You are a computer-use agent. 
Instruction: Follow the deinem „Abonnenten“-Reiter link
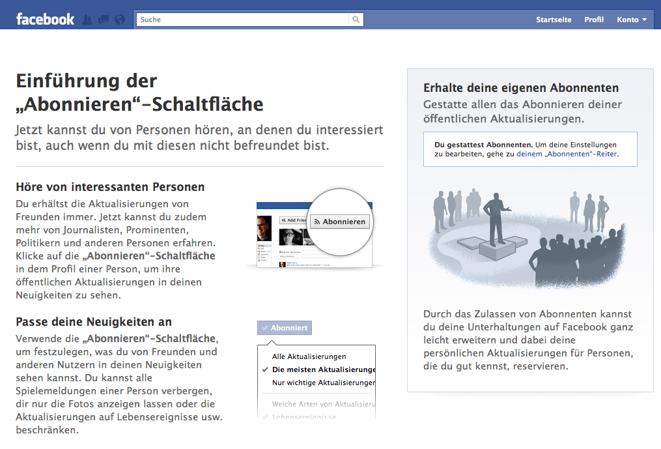567,154
